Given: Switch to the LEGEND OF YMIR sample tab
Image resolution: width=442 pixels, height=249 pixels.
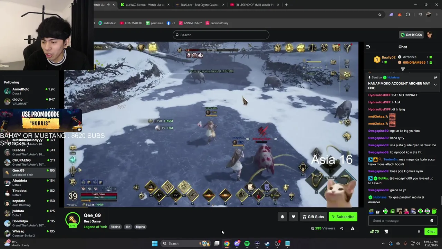Looking at the screenshot, I should 254,4.
